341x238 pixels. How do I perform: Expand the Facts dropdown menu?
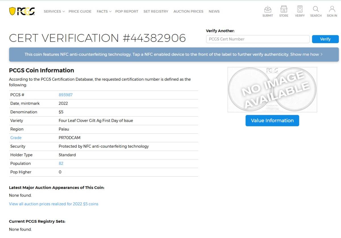(104, 11)
